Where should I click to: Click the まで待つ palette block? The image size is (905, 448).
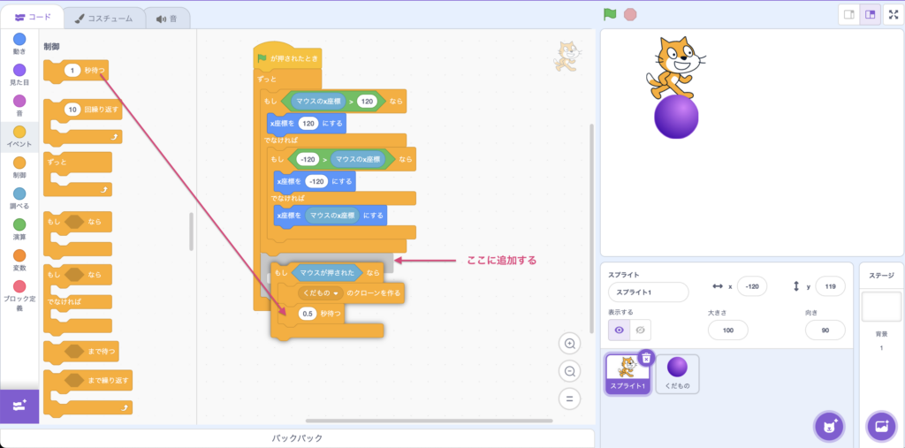80,351
